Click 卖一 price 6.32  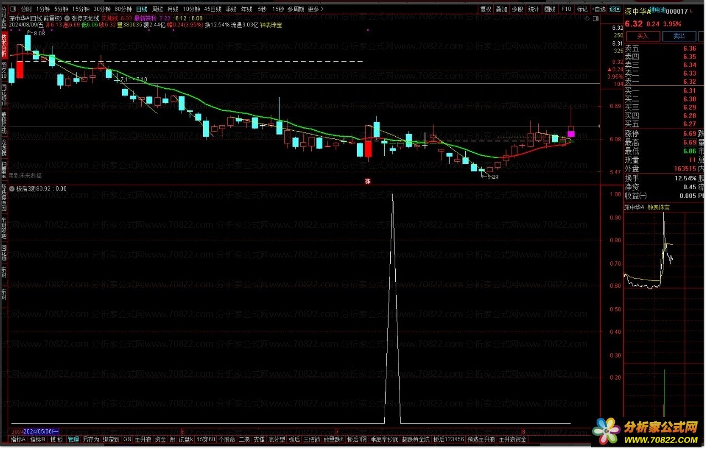coord(689,82)
